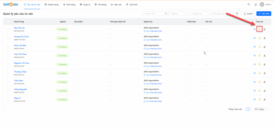Go to the previous page arrow
The height and width of the screenshot is (128, 274).
245,109
